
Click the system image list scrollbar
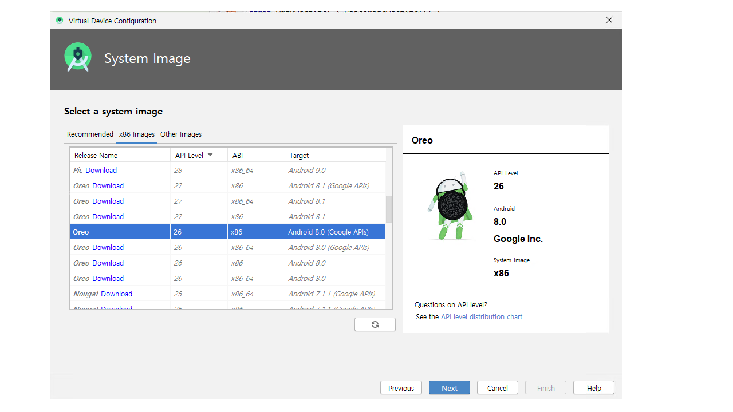[389, 209]
